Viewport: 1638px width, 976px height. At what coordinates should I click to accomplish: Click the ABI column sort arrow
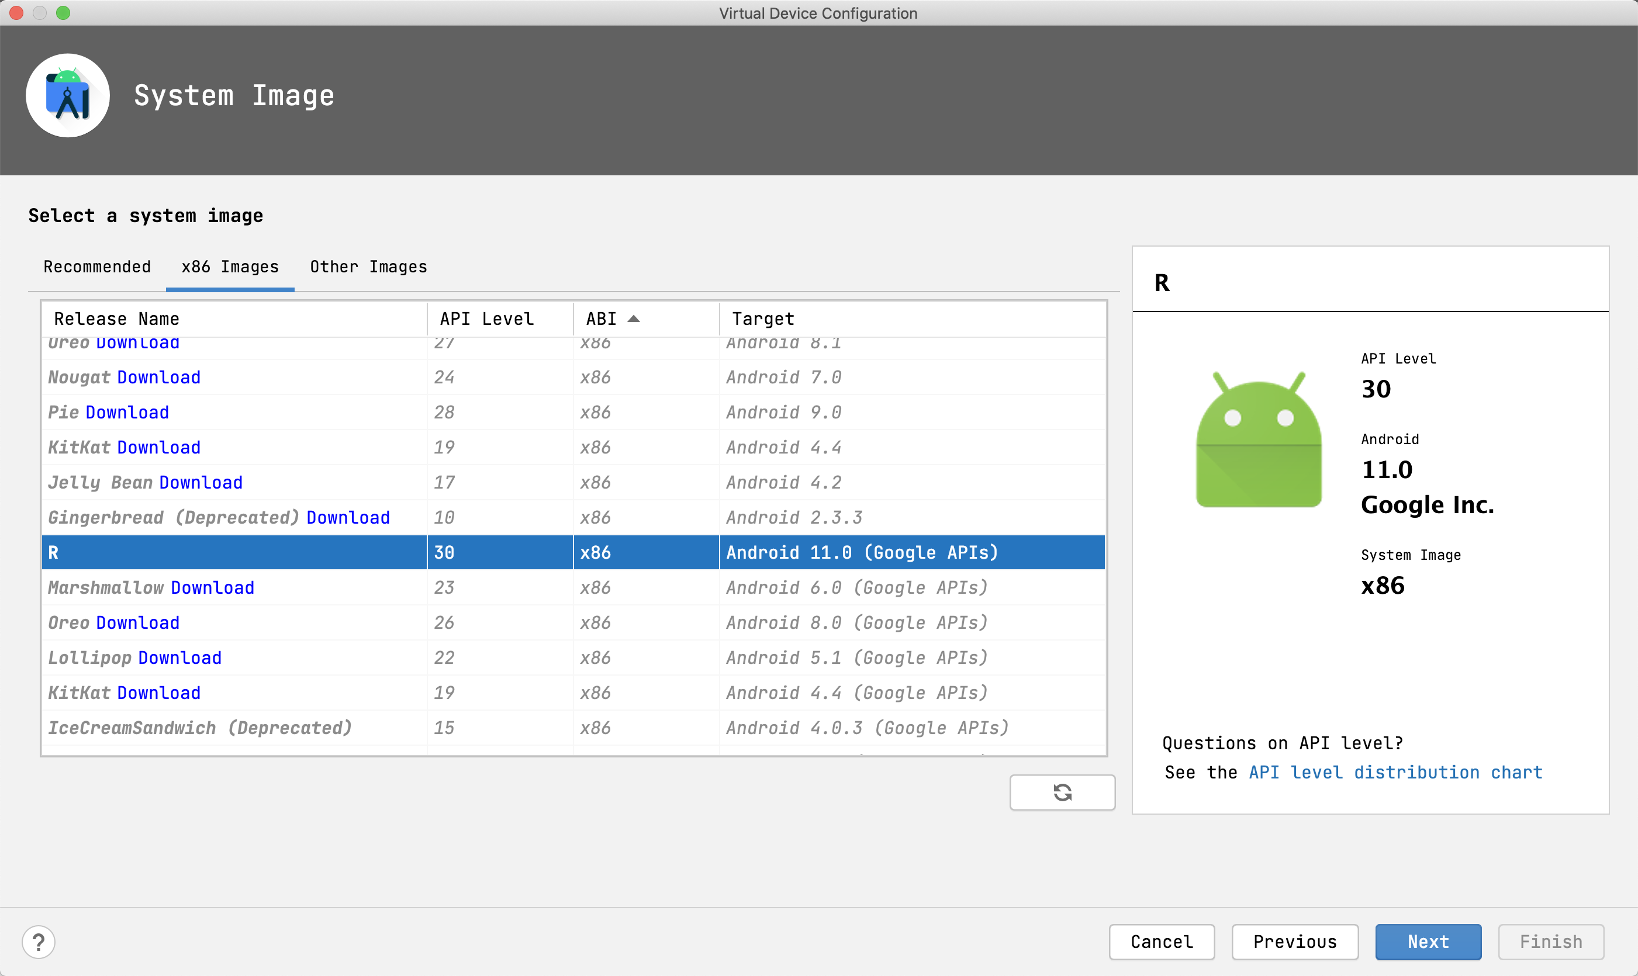[634, 319]
